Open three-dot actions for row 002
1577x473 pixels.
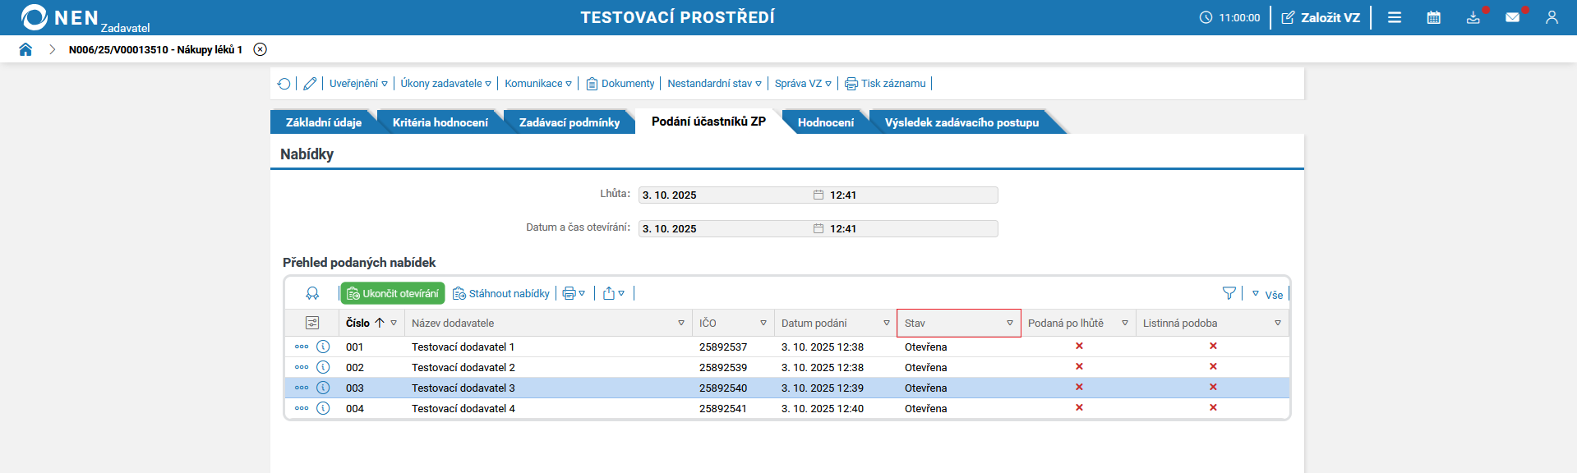pyautogui.click(x=302, y=367)
